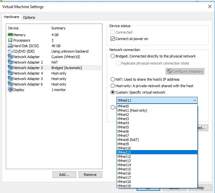Click the Network Adapter 4 icon
Viewport: 215px width, 193px height.
(x=10, y=73)
